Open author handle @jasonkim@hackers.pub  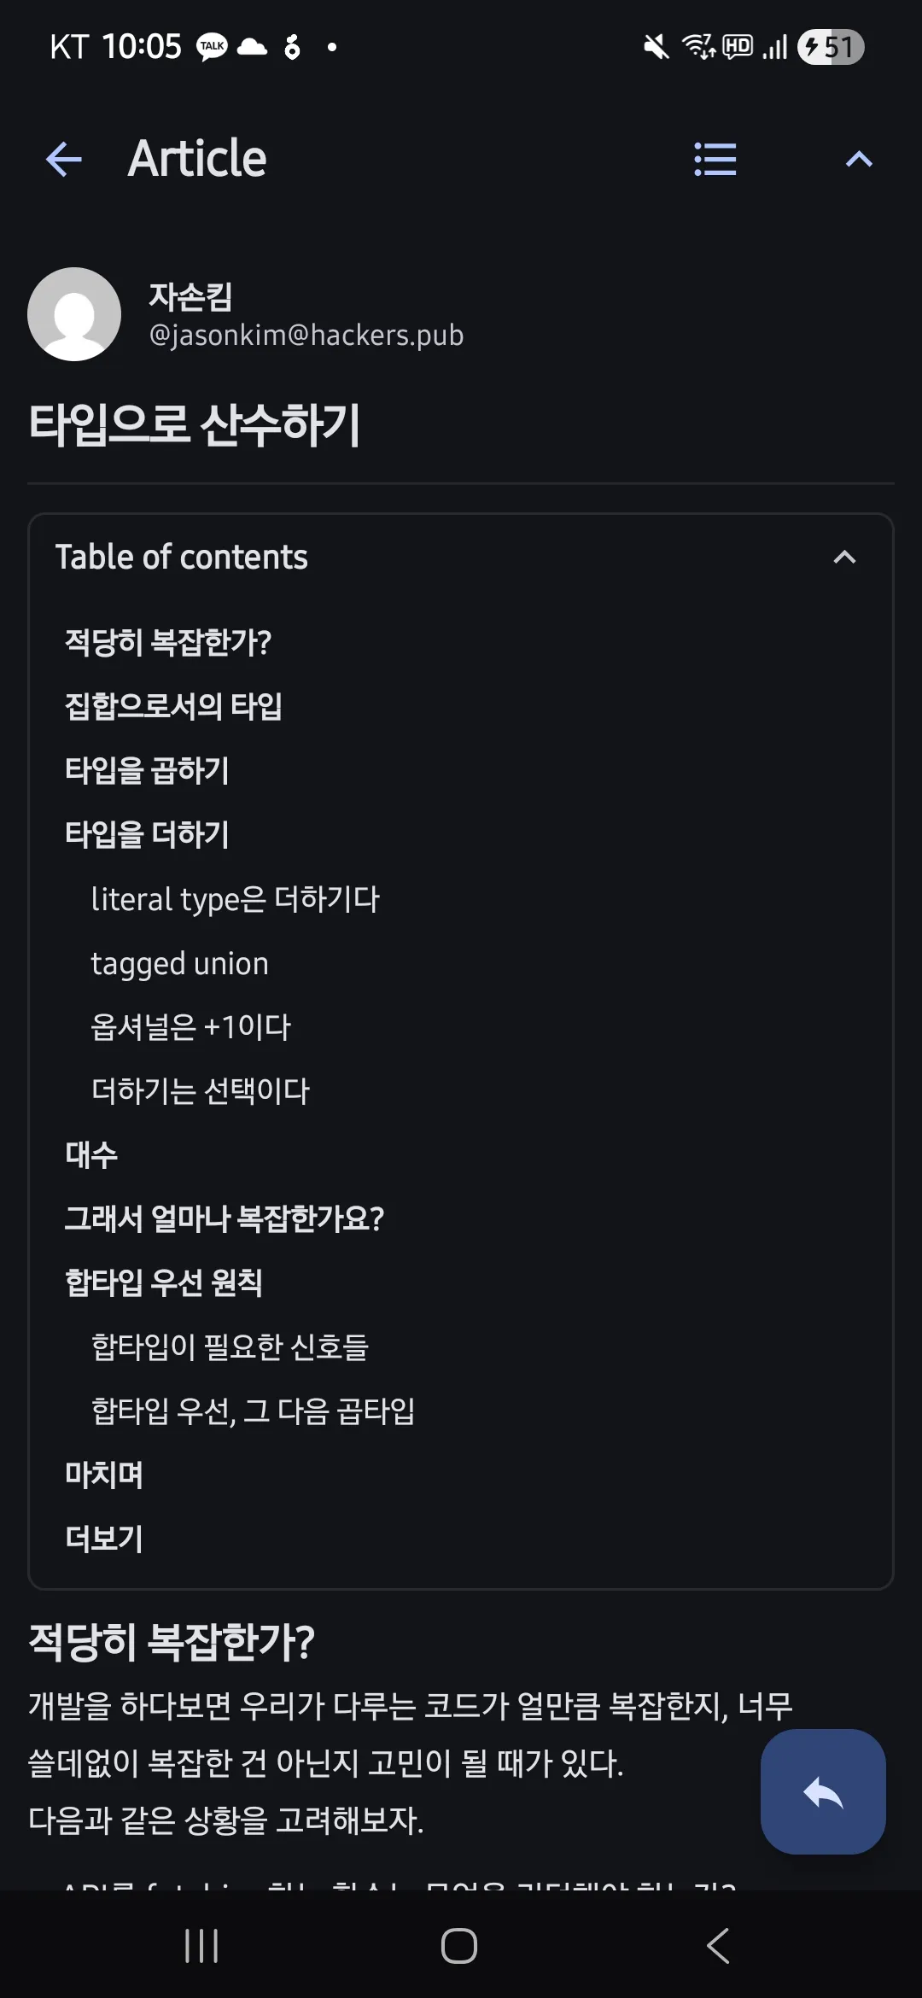[306, 336]
